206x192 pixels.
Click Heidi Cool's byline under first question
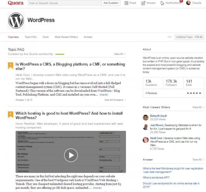click(70, 77)
